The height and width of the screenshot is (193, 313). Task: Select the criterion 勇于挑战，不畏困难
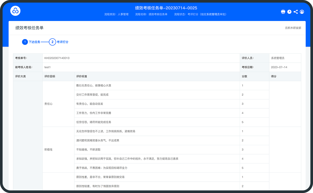pyautogui.click(x=101, y=168)
